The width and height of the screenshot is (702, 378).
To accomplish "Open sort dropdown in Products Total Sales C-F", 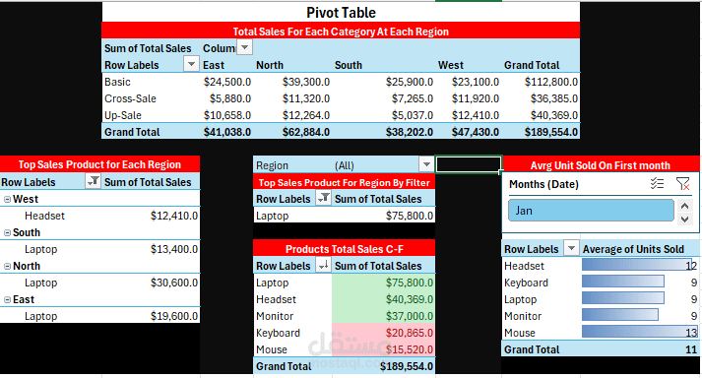I will tap(323, 265).
